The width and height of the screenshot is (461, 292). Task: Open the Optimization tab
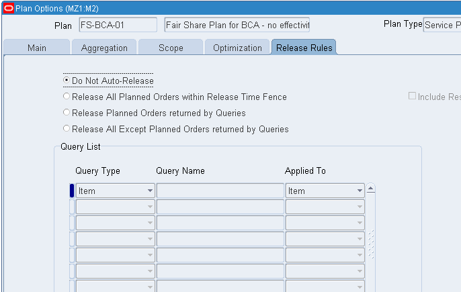237,47
